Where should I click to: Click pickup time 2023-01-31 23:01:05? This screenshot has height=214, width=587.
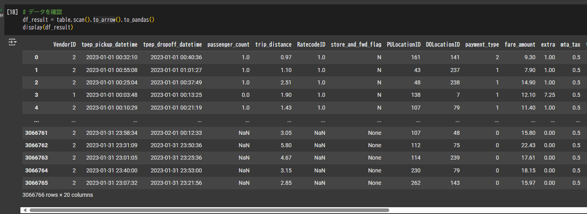(x=112, y=158)
